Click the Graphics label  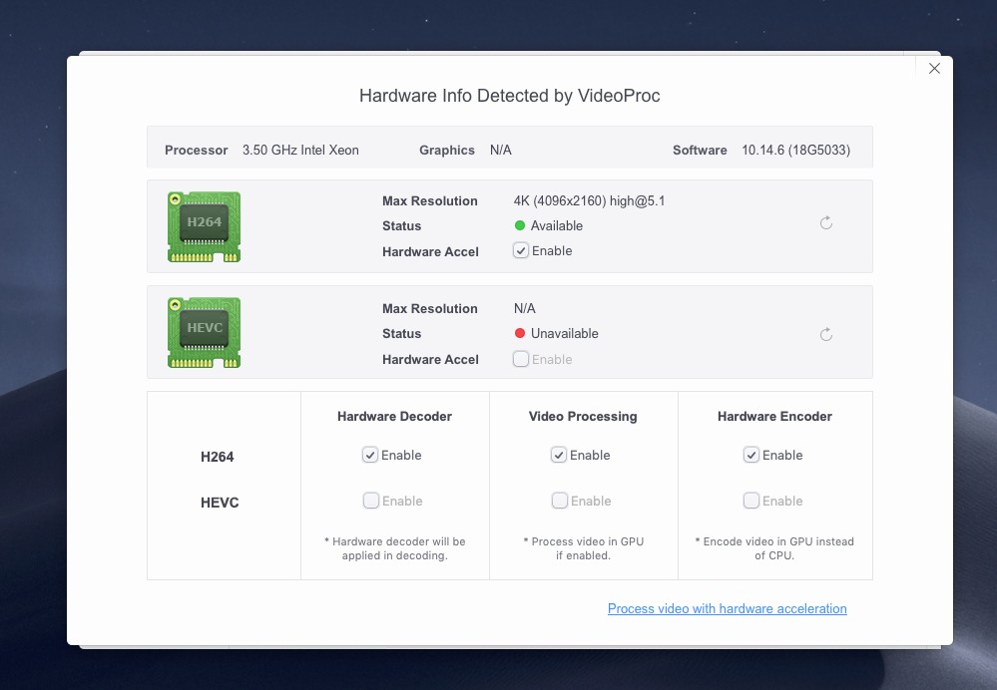tap(446, 150)
